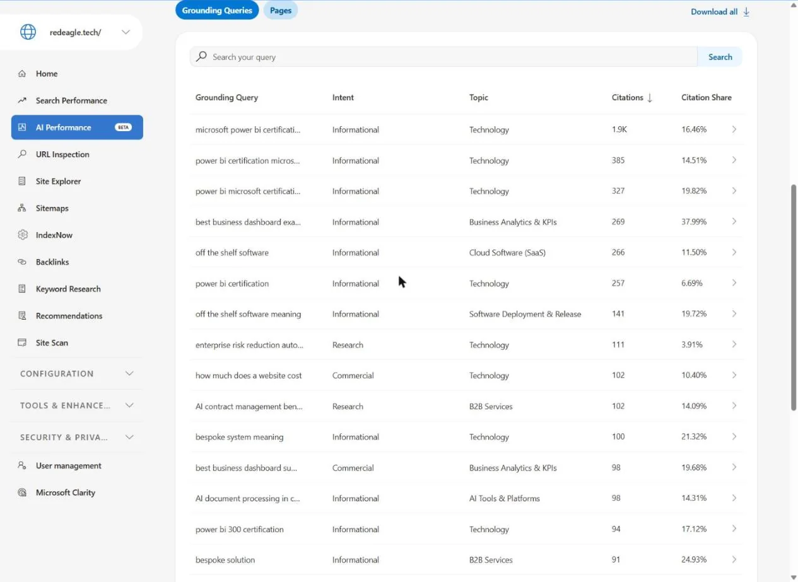Click the Recommendations icon
This screenshot has width=798, height=582.
pyautogui.click(x=22, y=316)
